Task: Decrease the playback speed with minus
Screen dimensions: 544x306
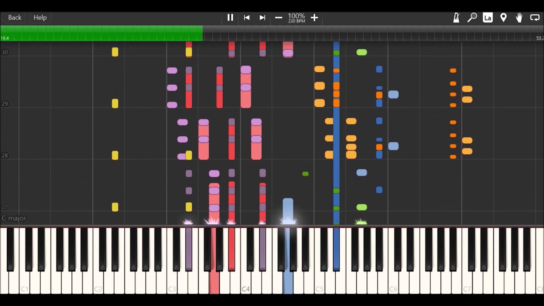Action: 279,17
